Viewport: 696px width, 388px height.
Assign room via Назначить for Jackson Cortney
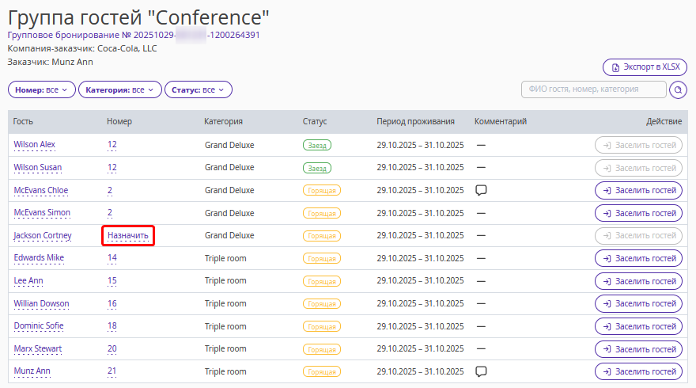point(127,235)
